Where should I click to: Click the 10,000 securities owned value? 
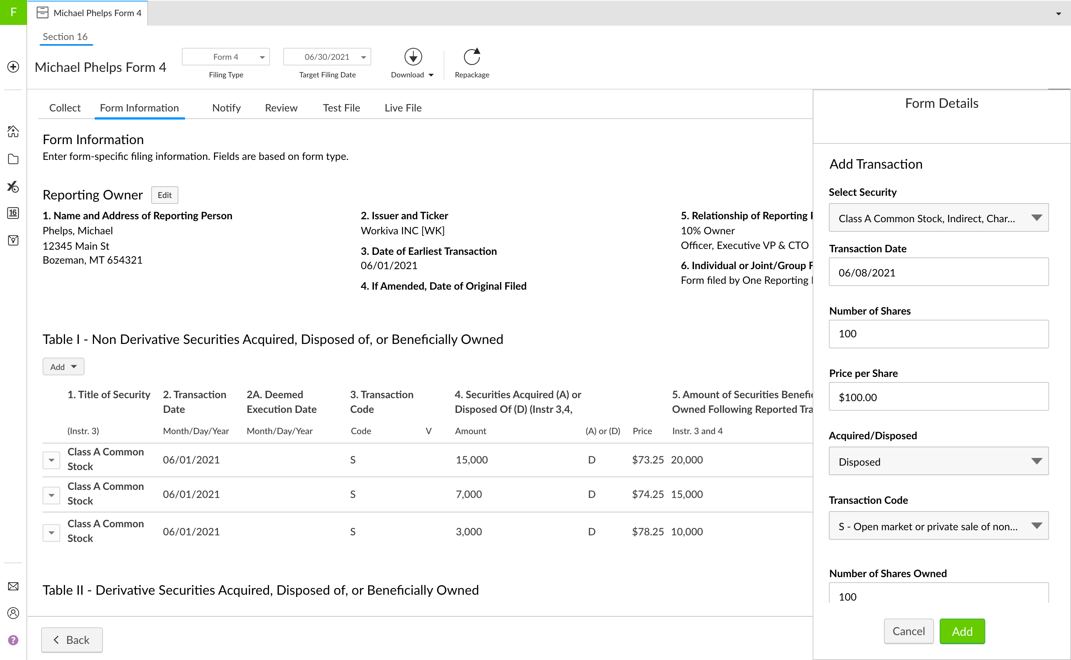point(686,532)
